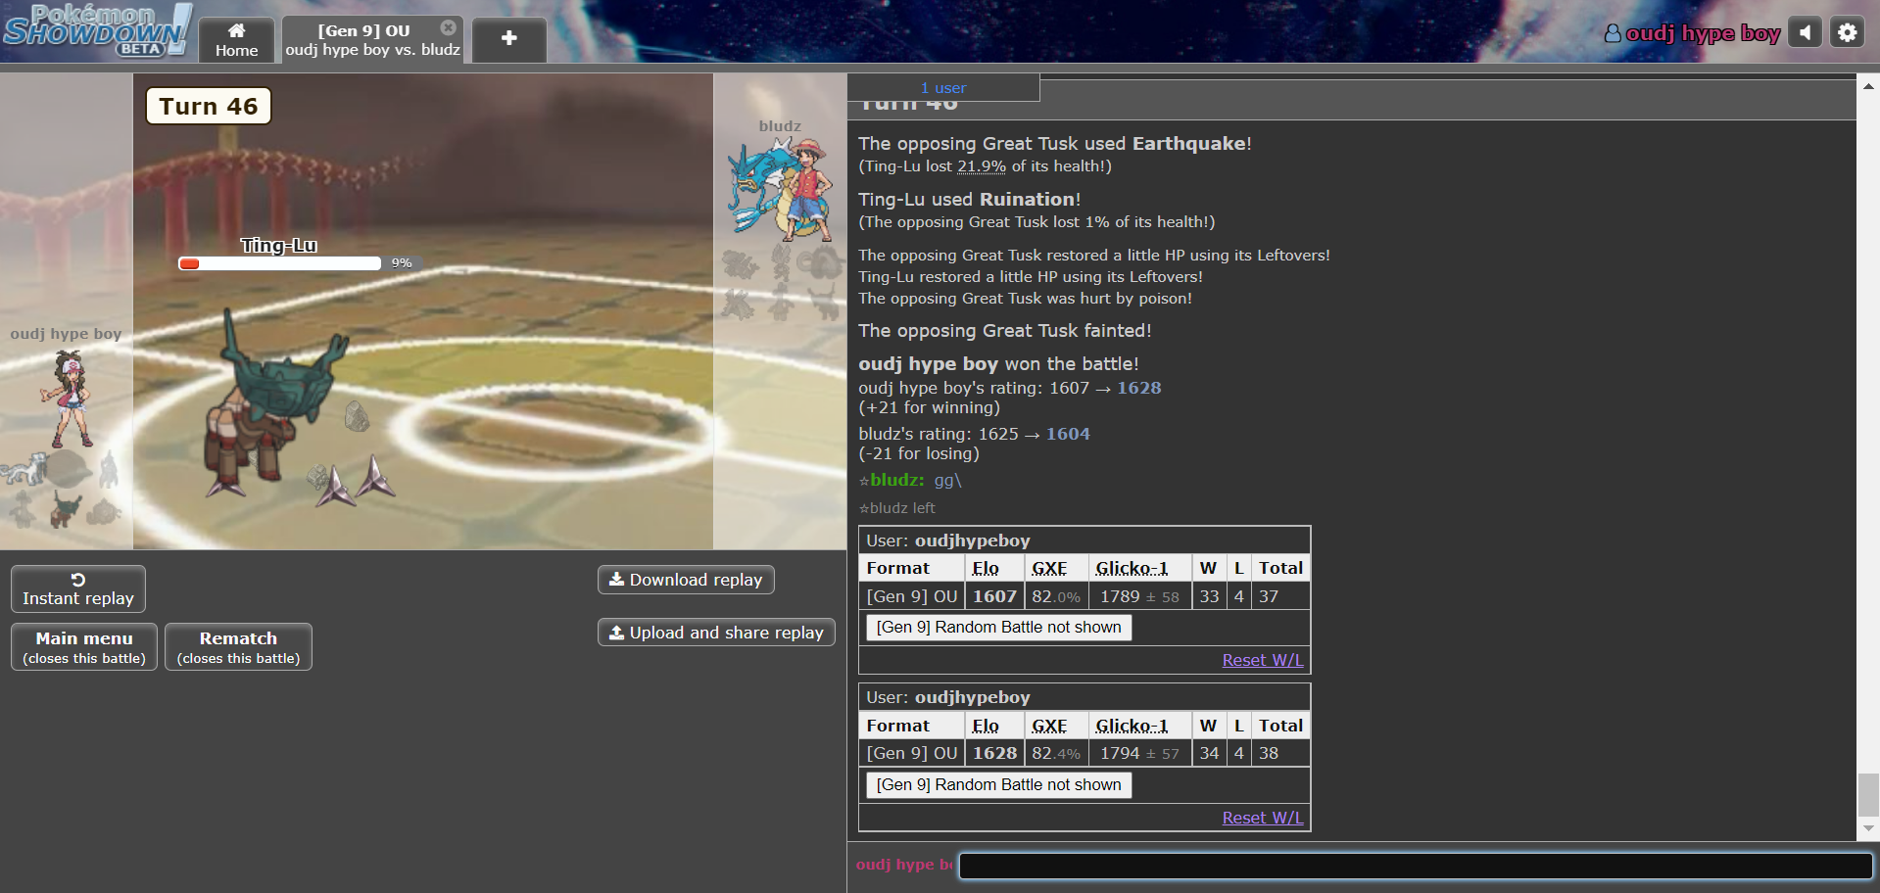This screenshot has width=1880, height=893.
Task: Click the first Reset W/L link
Action: coord(1262,660)
